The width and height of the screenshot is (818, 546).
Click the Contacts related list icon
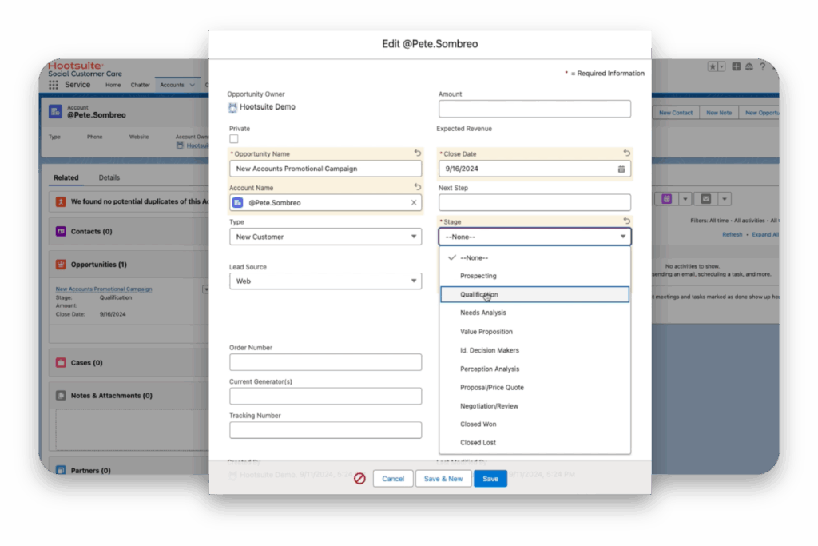pyautogui.click(x=61, y=231)
